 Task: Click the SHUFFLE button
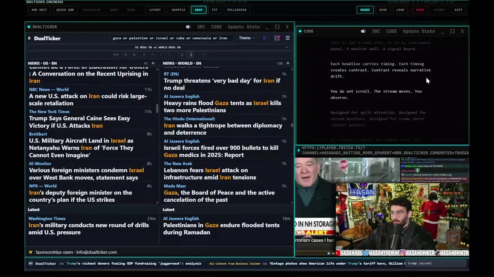pos(178,10)
